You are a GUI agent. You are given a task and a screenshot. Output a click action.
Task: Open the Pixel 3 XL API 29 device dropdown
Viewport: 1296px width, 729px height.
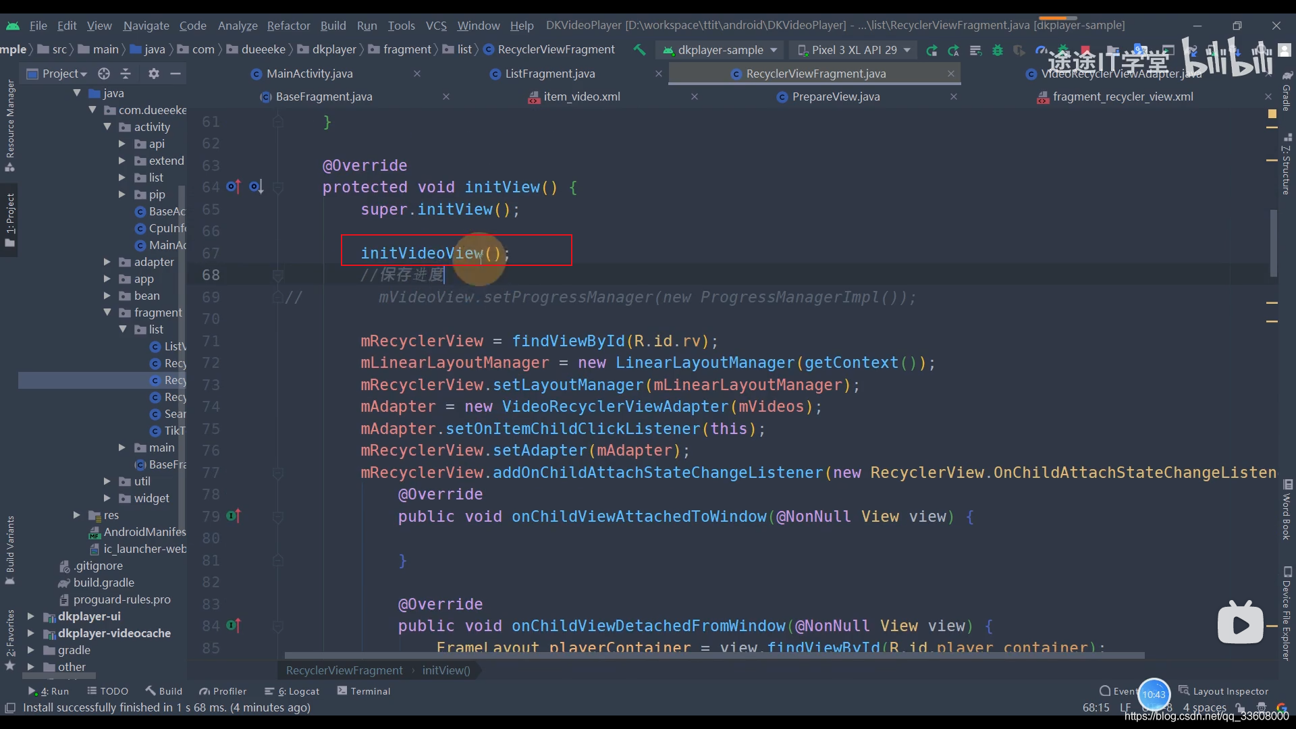[853, 50]
